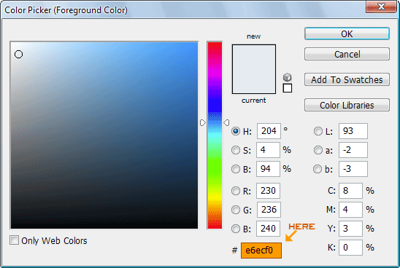This screenshot has width=400, height=268.
Task: Click the brightness field showing 94
Action: 268,169
